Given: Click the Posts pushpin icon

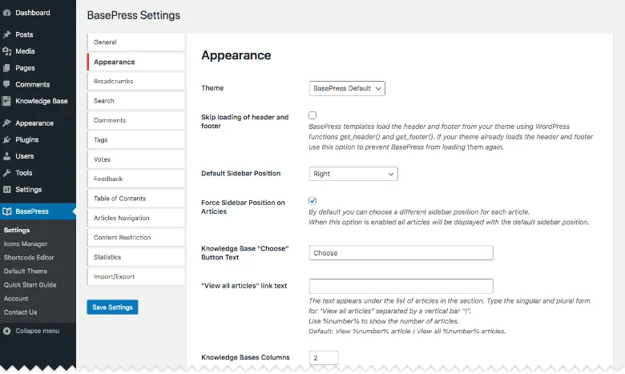Looking at the screenshot, I should pyautogui.click(x=6, y=34).
